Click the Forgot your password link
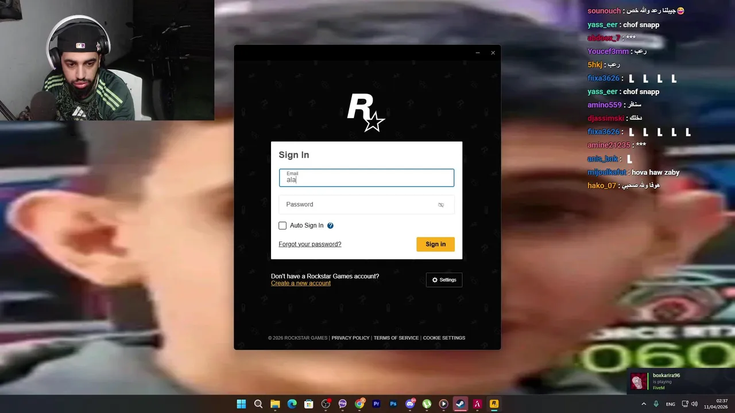Screen dimensions: 735x413 (x=310, y=244)
